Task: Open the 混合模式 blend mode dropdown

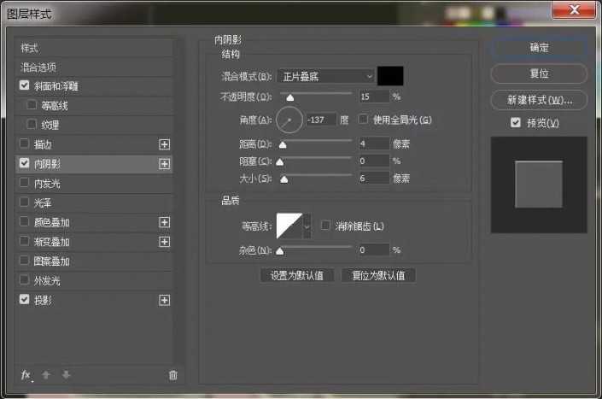Action: (324, 76)
